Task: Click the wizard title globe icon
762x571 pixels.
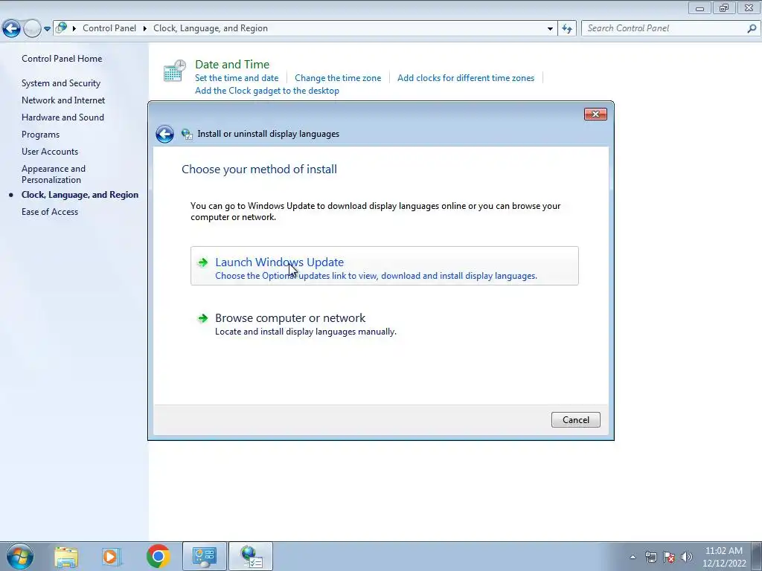Action: pyautogui.click(x=187, y=134)
